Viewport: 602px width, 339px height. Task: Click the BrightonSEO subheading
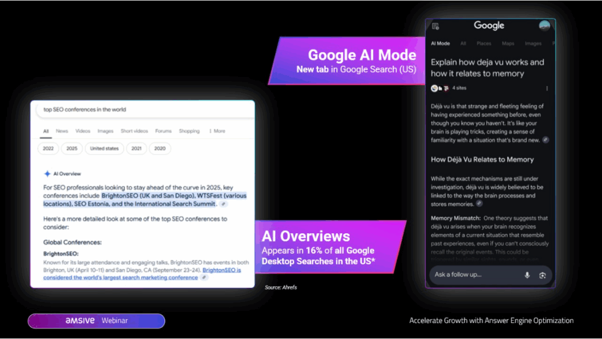click(61, 254)
